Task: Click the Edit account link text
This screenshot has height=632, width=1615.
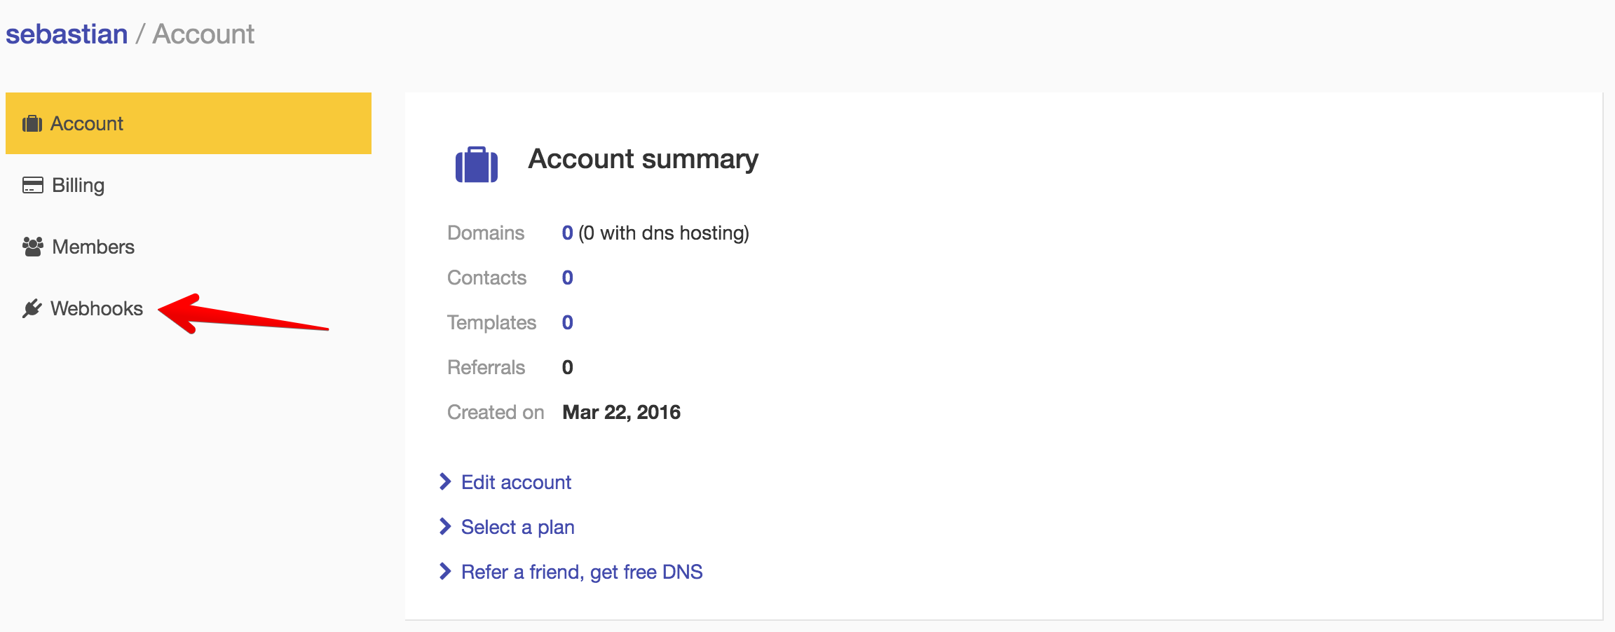Action: pos(516,482)
